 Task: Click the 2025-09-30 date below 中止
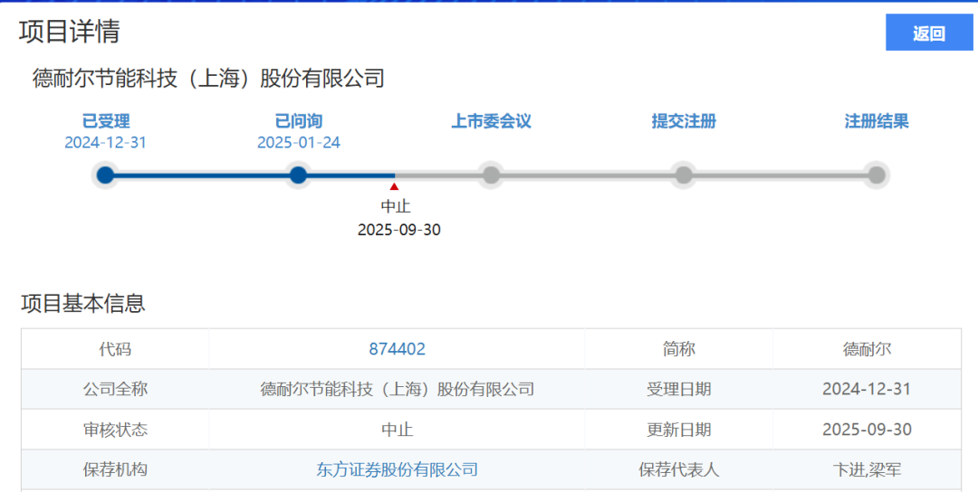[398, 230]
